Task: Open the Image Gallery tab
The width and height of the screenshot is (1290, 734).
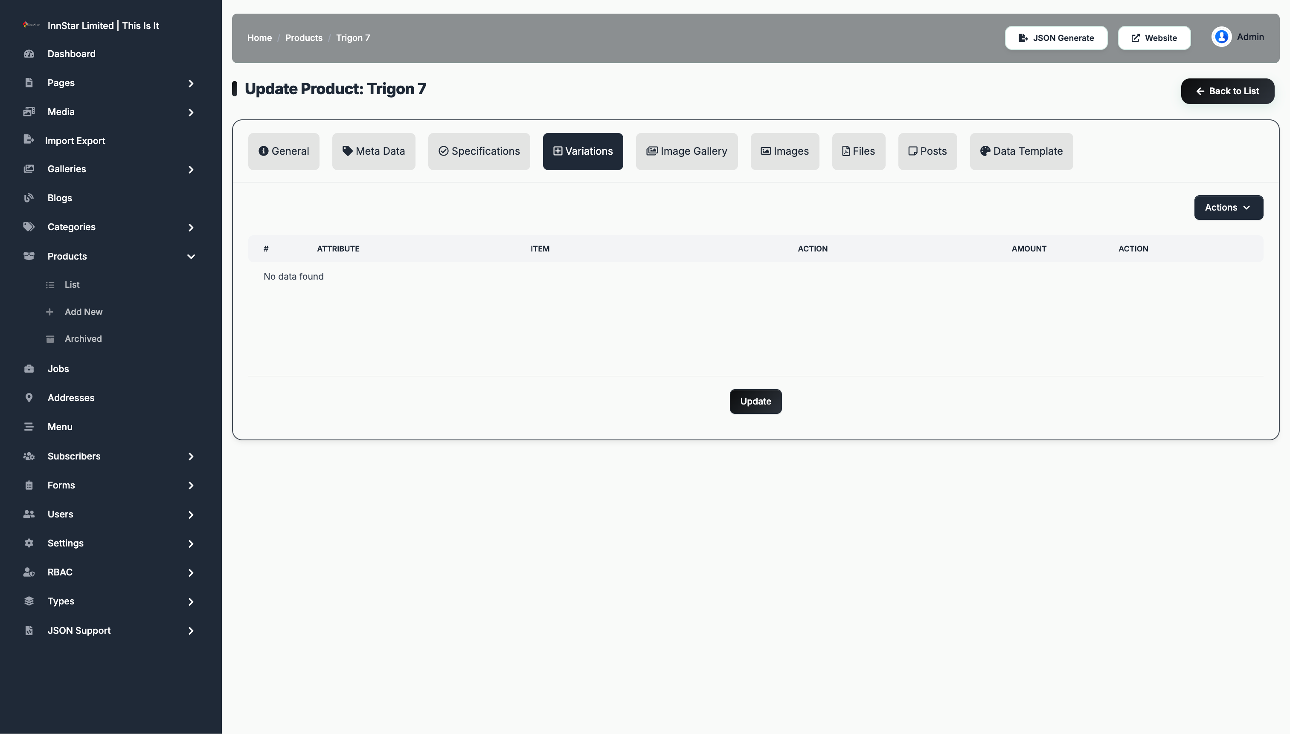Action: (687, 151)
